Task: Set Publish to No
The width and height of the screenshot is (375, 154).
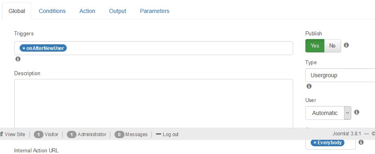Action: pyautogui.click(x=332, y=46)
